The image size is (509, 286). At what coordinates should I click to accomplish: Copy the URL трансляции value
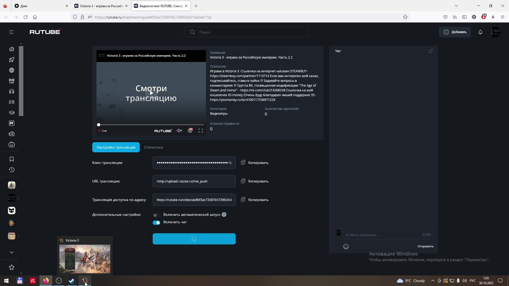point(254,181)
